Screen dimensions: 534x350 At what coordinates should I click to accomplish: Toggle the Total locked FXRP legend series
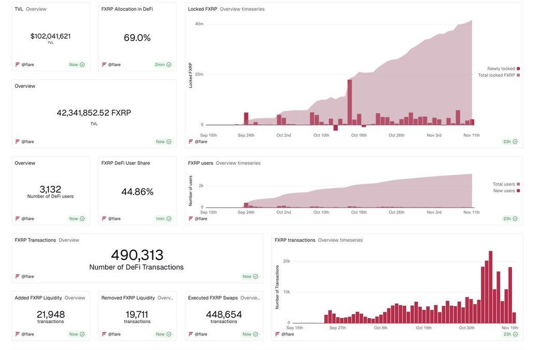(x=496, y=75)
